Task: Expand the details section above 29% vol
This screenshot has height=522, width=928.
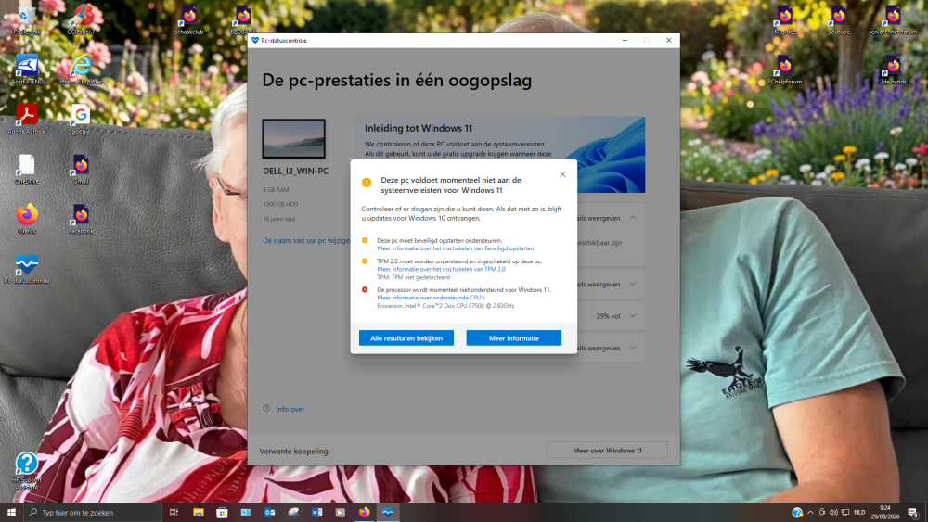Action: coord(633,285)
